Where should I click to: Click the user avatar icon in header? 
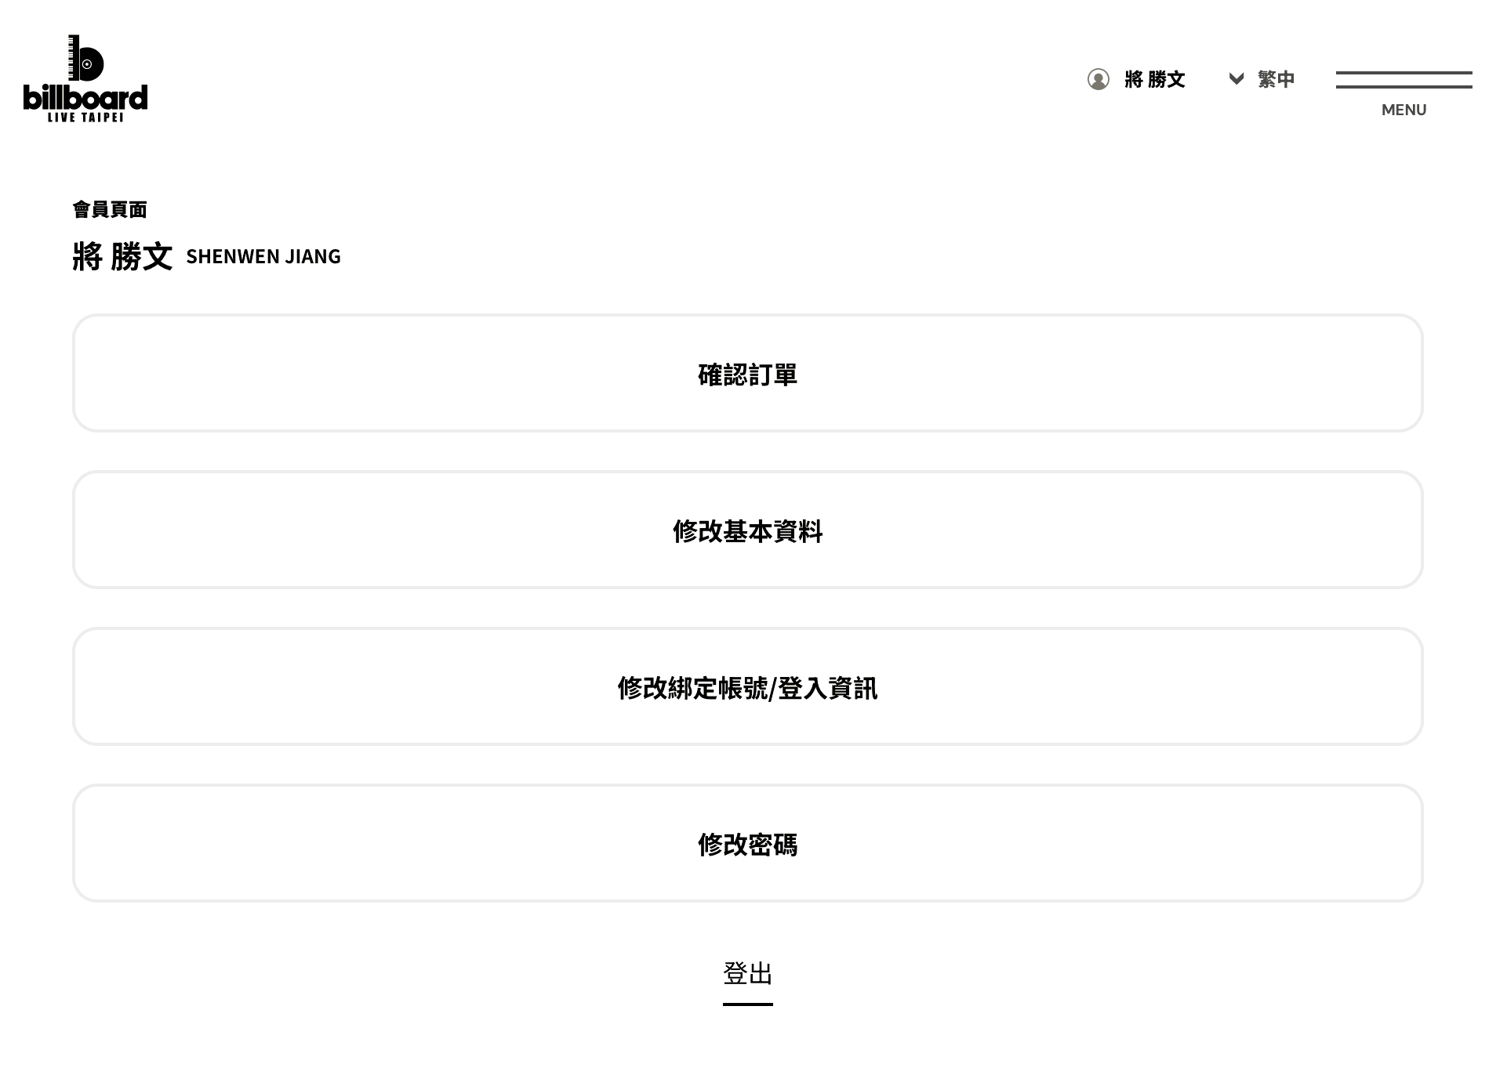[1098, 79]
